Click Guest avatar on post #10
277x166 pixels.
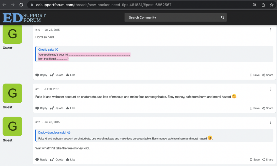point(12,34)
